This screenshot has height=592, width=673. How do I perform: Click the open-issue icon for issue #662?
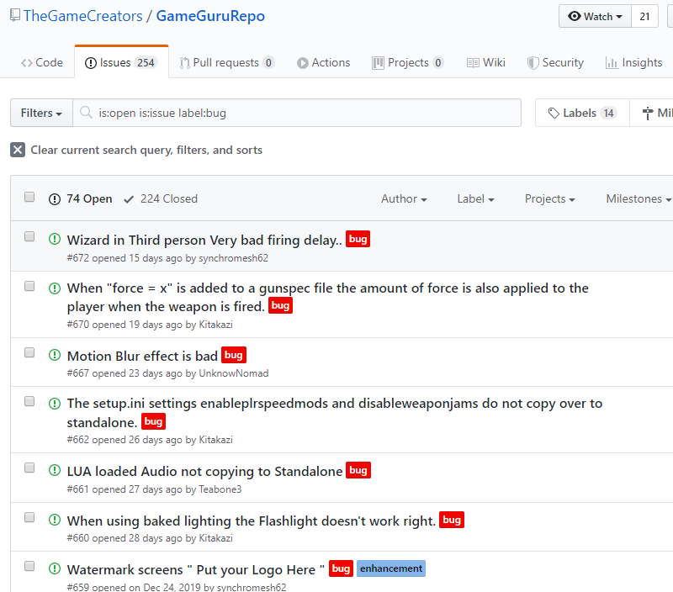[55, 404]
